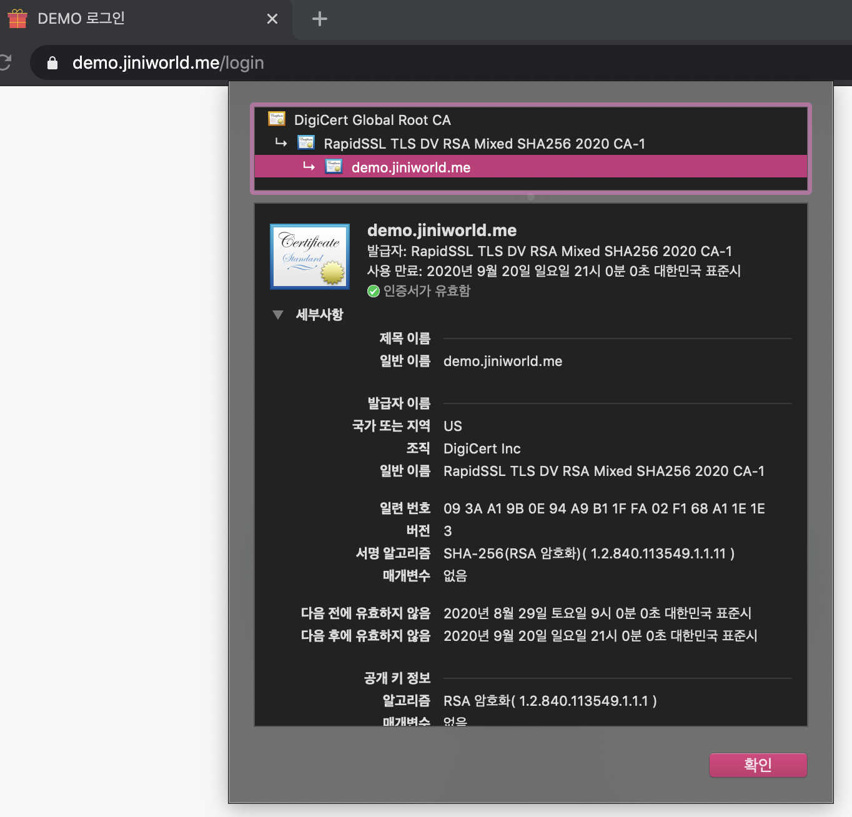This screenshot has width=852, height=817.
Task: Click the RapidSSL certificate icon in chain
Action: click(306, 142)
